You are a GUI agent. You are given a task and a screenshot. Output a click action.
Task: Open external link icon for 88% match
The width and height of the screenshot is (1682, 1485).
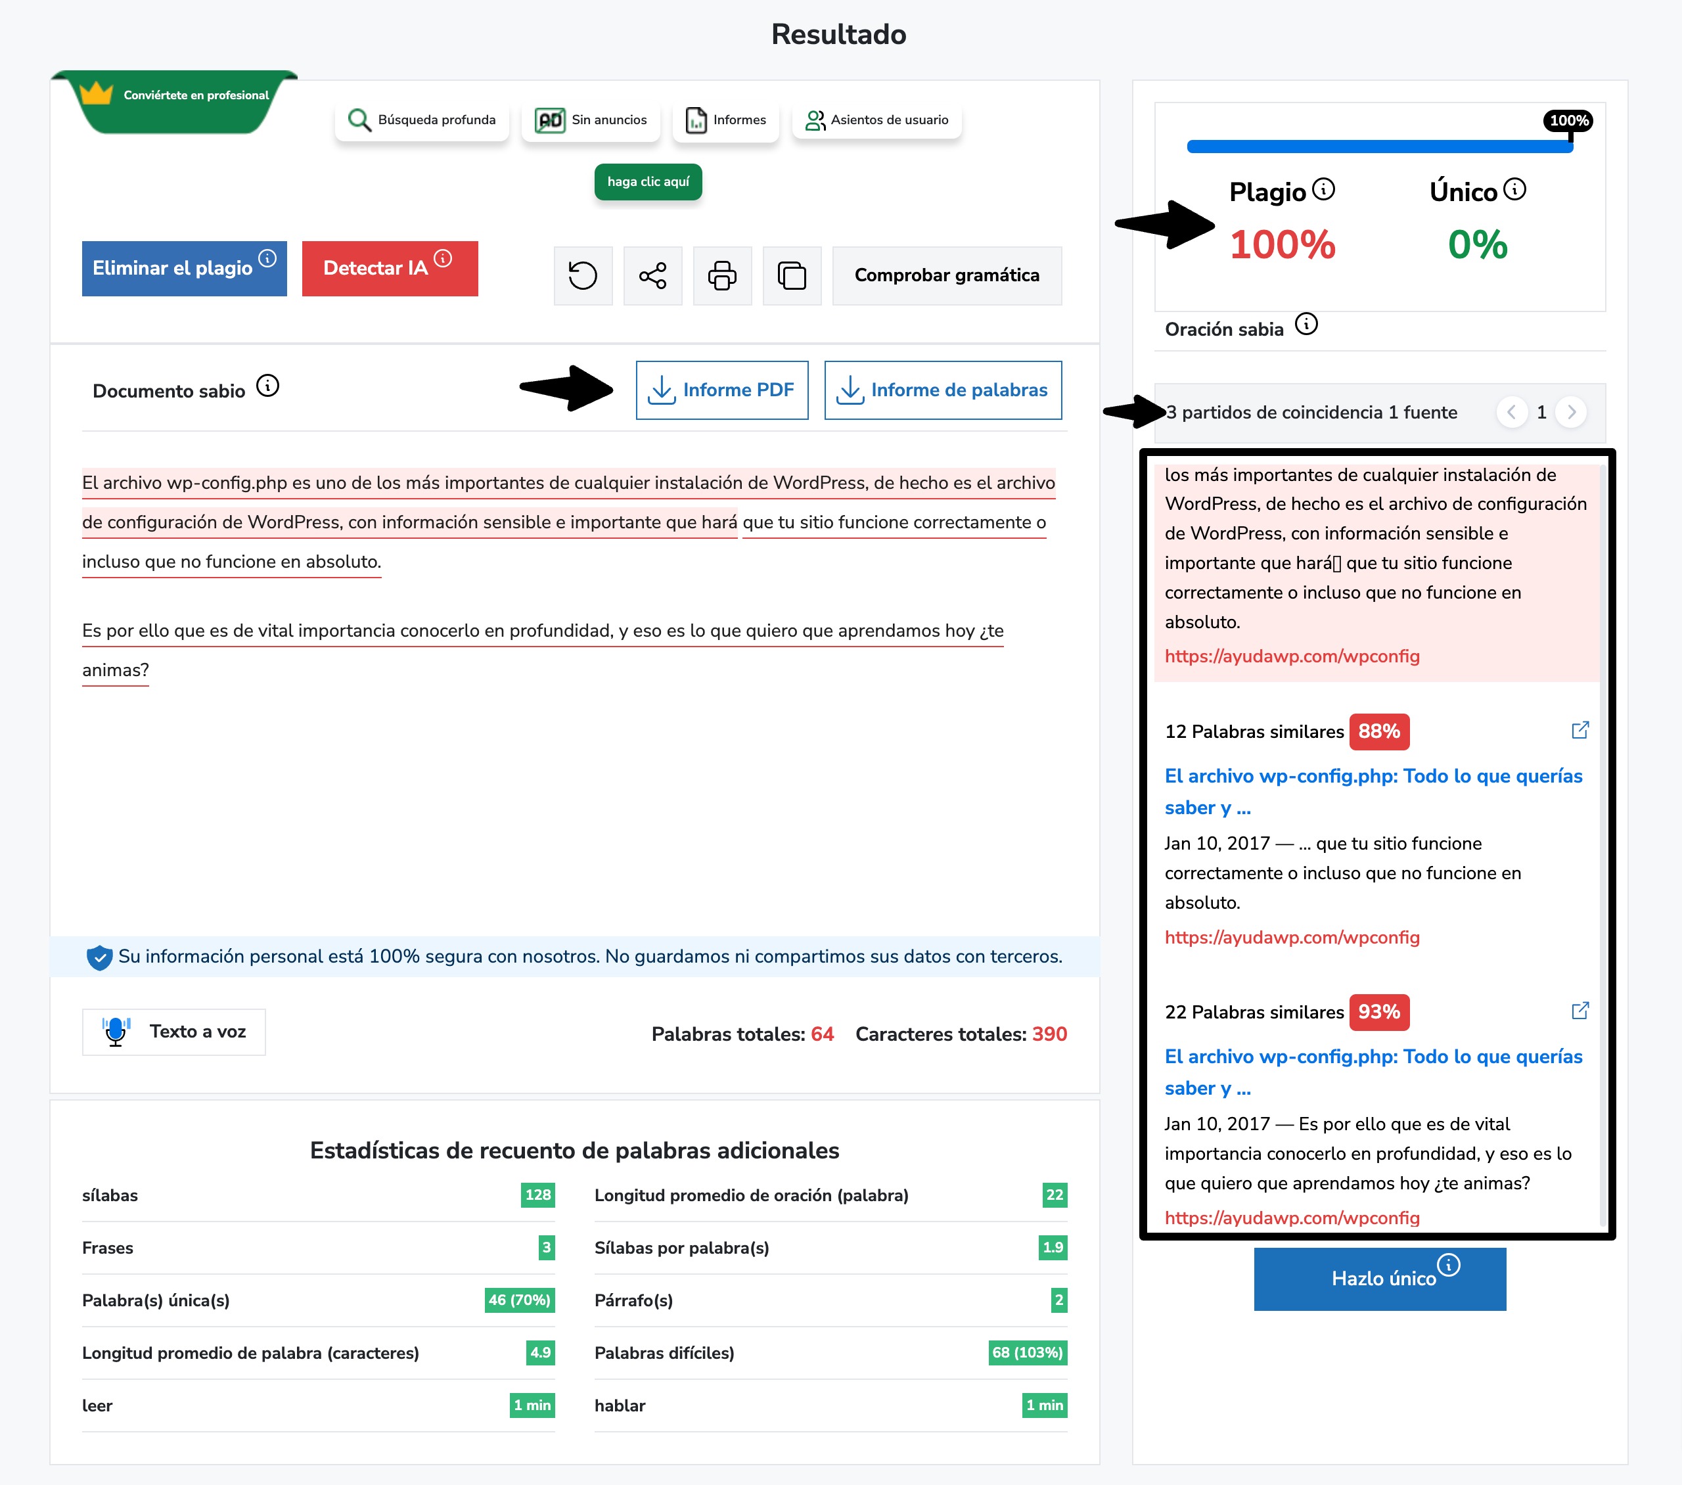click(x=1579, y=730)
